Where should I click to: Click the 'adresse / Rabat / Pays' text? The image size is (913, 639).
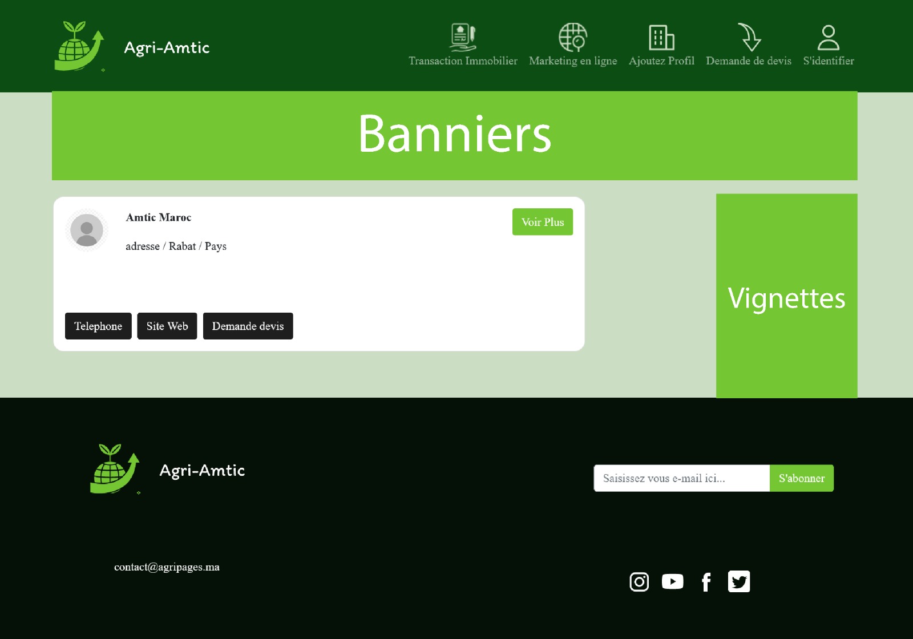point(176,246)
